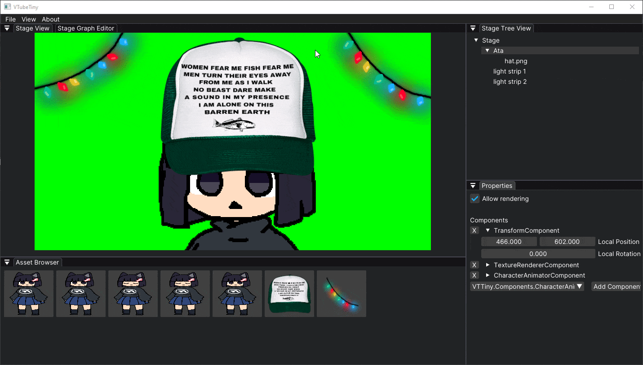Click the VTubeTiny app icon in the title bar
Screen dimensions: 643x365
[8, 7]
